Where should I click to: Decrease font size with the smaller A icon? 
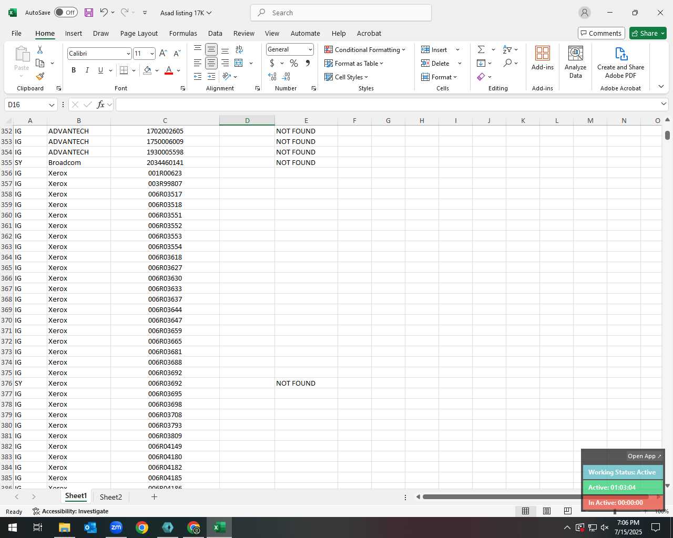tap(177, 53)
